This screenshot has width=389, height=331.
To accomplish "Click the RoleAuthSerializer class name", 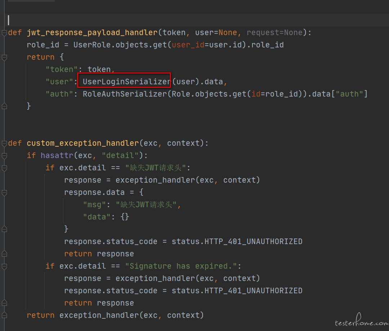I will [125, 94].
